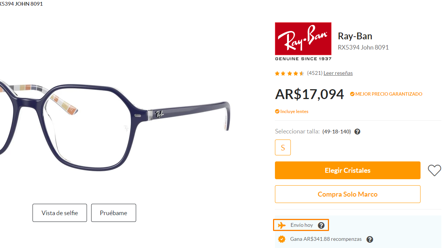Click the best price guaranteed checkmark icon
447x248 pixels.
pos(352,94)
